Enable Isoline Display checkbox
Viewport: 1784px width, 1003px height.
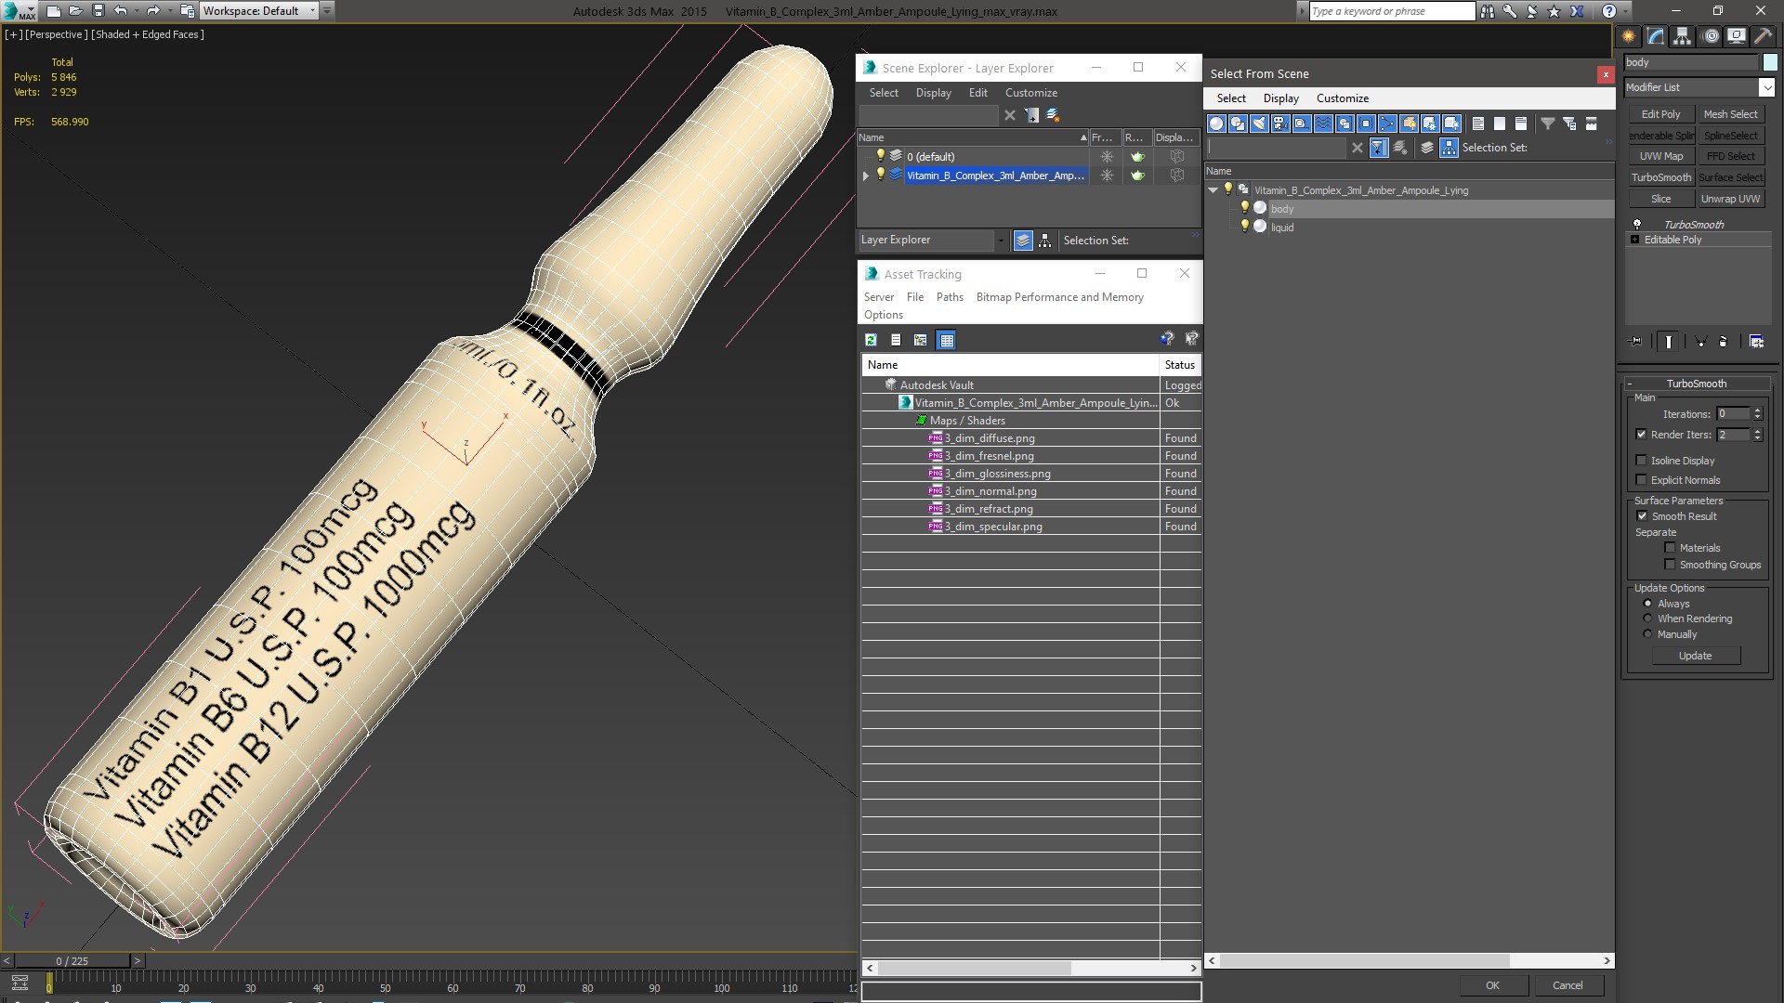pyautogui.click(x=1641, y=461)
